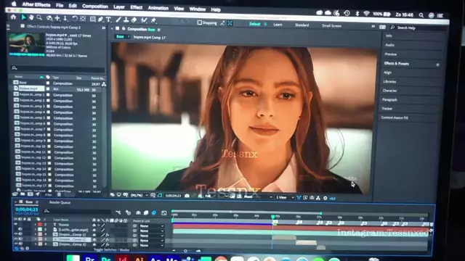465x261 pixels.
Task: Open the Full resolution dropdown
Action: [216, 196]
